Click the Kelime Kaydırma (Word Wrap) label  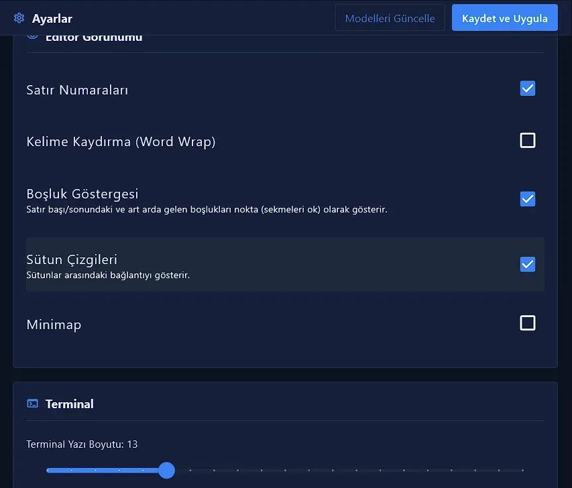121,141
